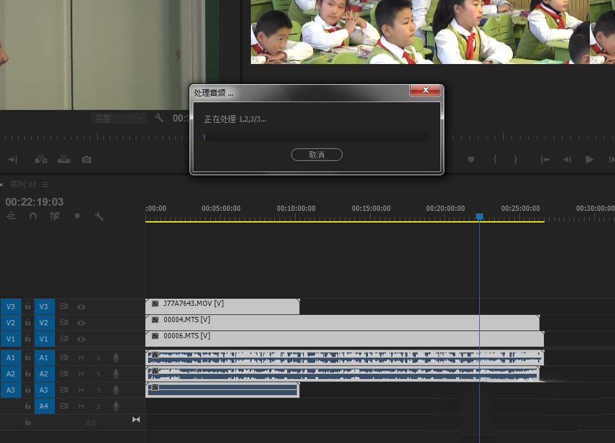Click the add marker icon in the timeline
615x443 pixels.
[77, 216]
